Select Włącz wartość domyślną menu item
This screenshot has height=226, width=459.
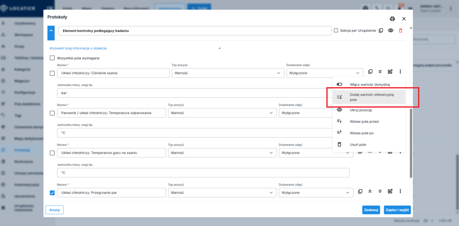coord(369,84)
